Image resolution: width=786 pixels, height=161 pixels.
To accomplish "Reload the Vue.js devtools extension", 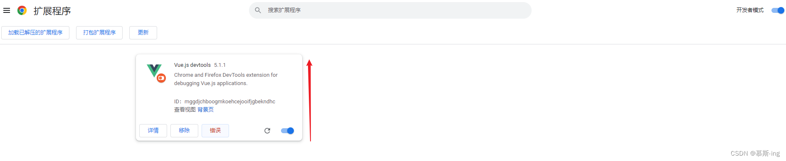I will coord(267,131).
